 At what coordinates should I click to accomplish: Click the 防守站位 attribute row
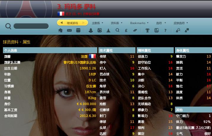[x=155, y=62]
